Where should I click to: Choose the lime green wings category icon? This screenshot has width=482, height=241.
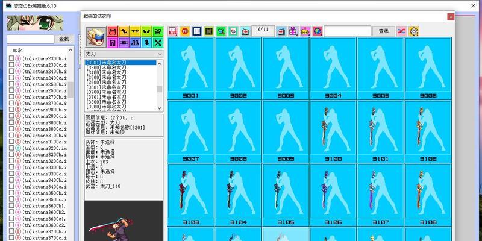[x=146, y=31]
